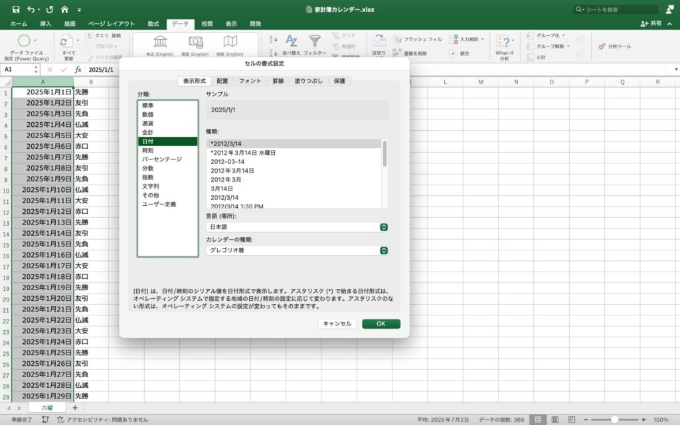This screenshot has height=425, width=680.
Task: Switch to Page Layout view in status bar
Action: pos(554,420)
